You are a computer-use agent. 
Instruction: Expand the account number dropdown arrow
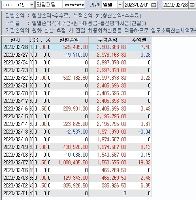[x=32, y=5]
